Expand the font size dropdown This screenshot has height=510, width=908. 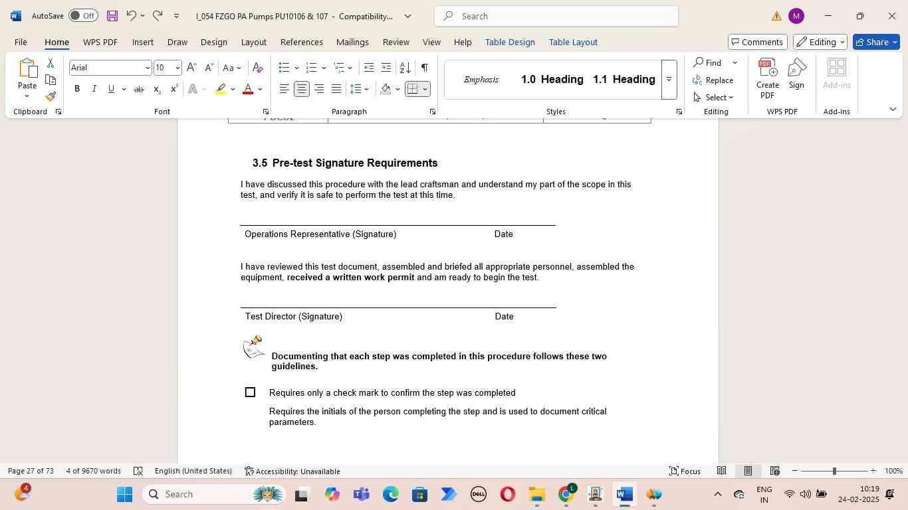(177, 68)
